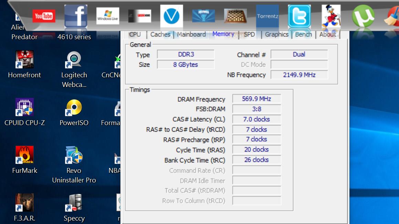
Task: Click the blue checkmark V dock icon
Action: 171,16
